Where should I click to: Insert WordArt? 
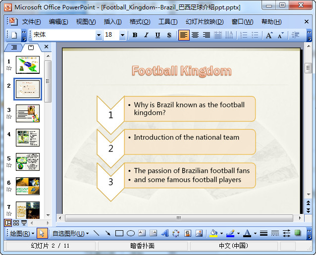click(165, 233)
